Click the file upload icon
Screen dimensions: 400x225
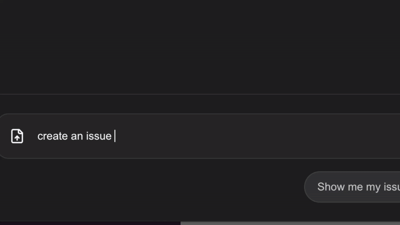17,136
